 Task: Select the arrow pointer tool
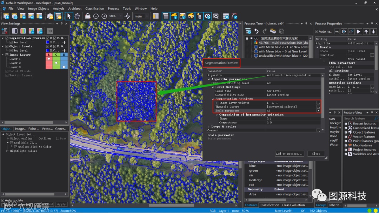[69, 16]
